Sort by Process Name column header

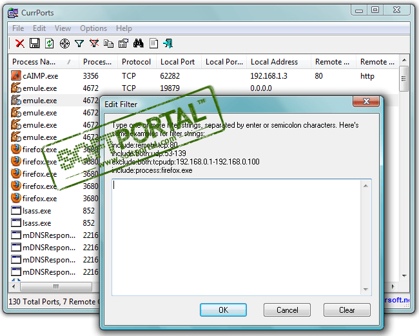[x=43, y=62]
